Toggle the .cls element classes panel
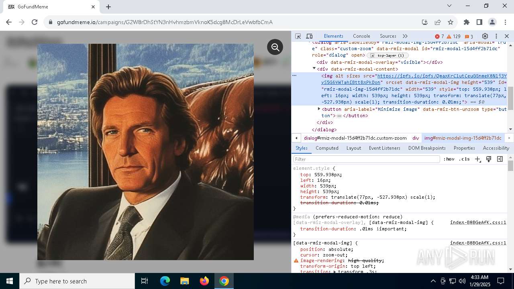The image size is (514, 289). click(464, 159)
